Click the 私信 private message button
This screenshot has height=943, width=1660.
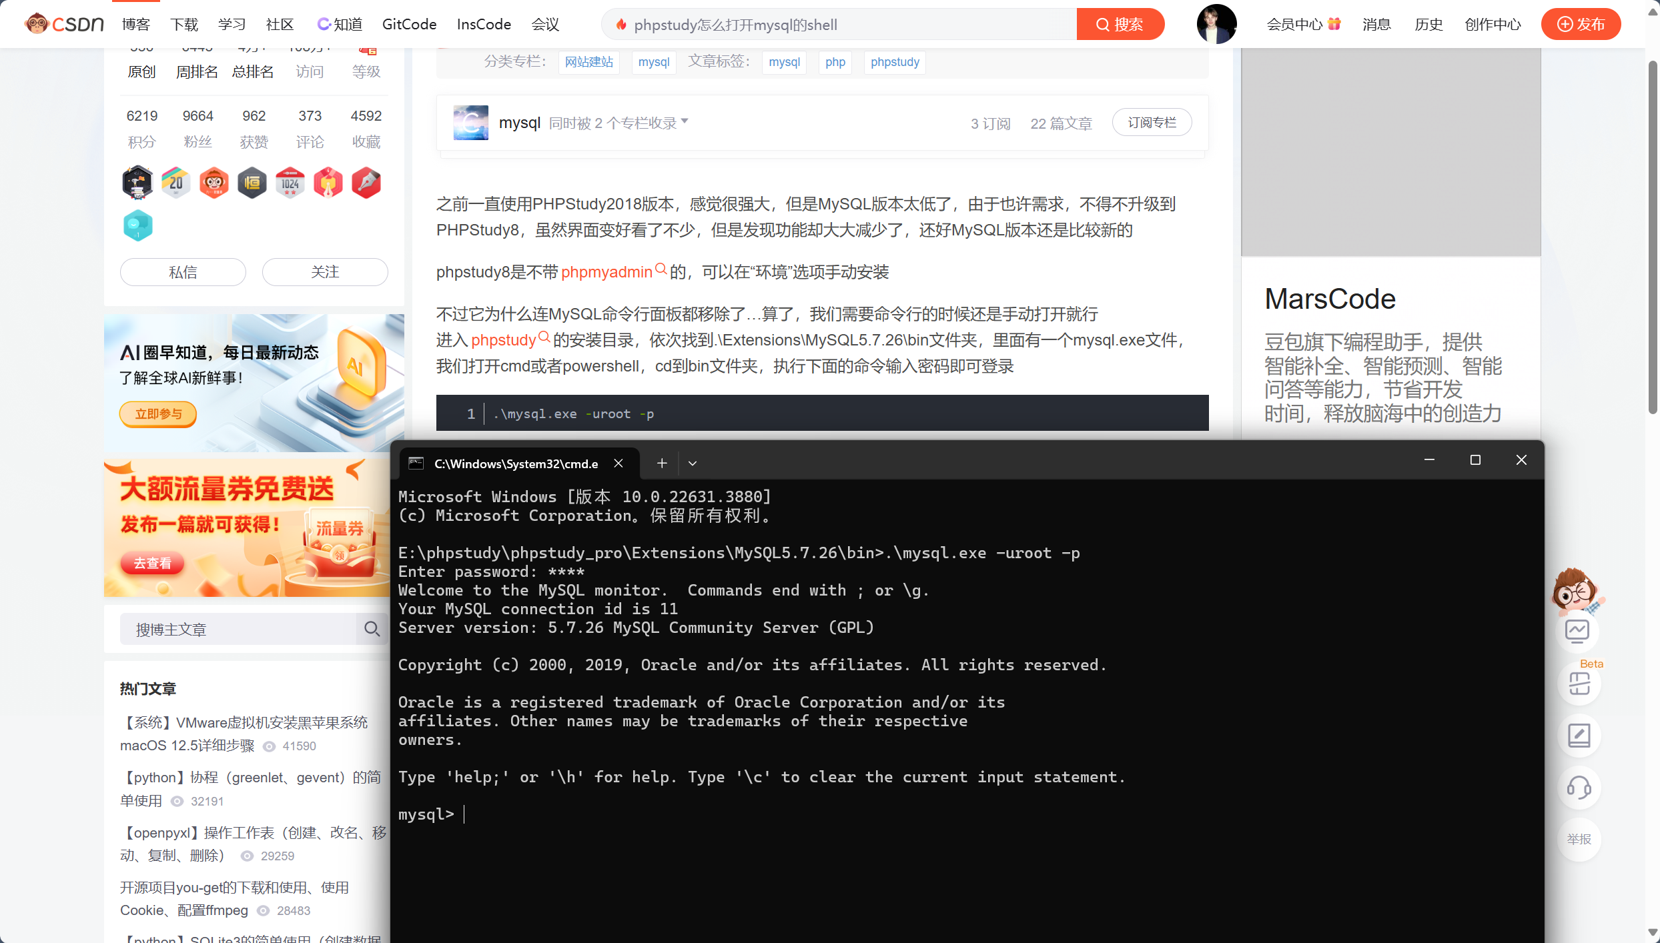[183, 272]
